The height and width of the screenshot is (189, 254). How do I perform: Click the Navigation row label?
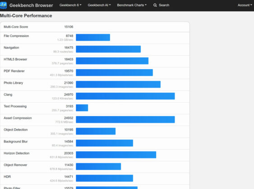[x=11, y=48]
